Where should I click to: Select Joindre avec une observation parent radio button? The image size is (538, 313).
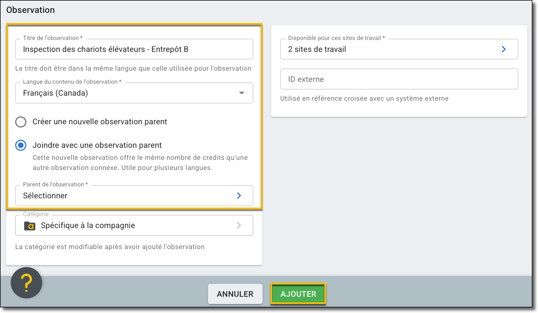(21, 145)
